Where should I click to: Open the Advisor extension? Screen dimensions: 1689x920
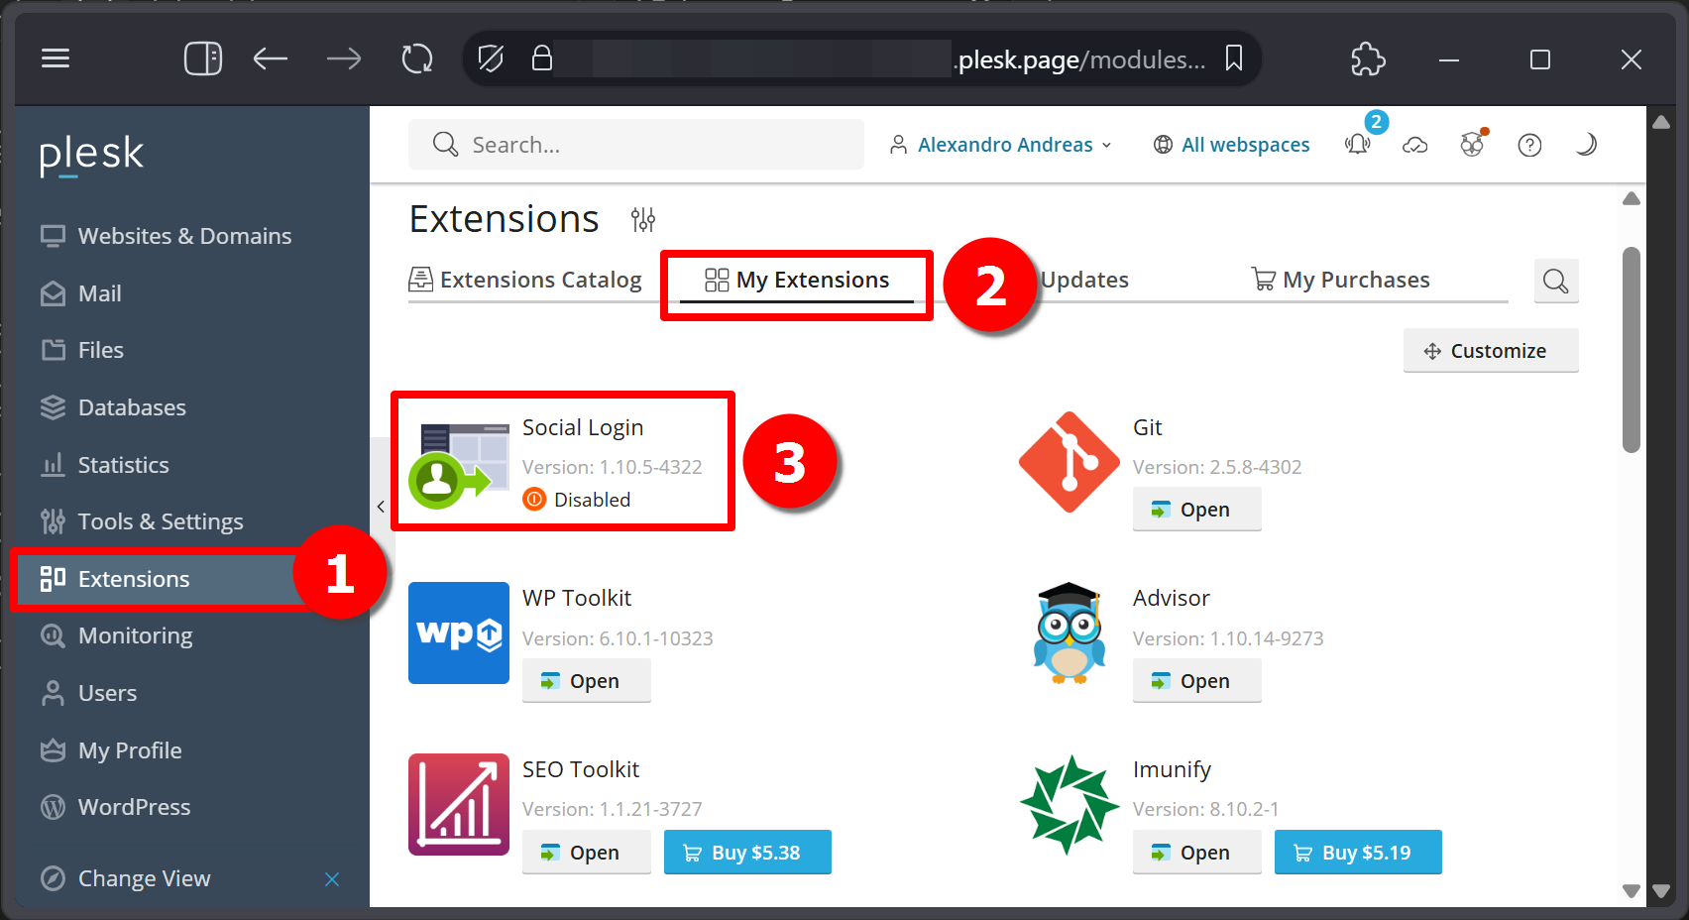pos(1196,681)
